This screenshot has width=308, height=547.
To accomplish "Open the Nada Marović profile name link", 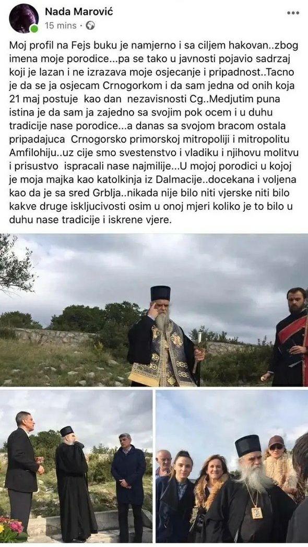I will coord(79,12).
